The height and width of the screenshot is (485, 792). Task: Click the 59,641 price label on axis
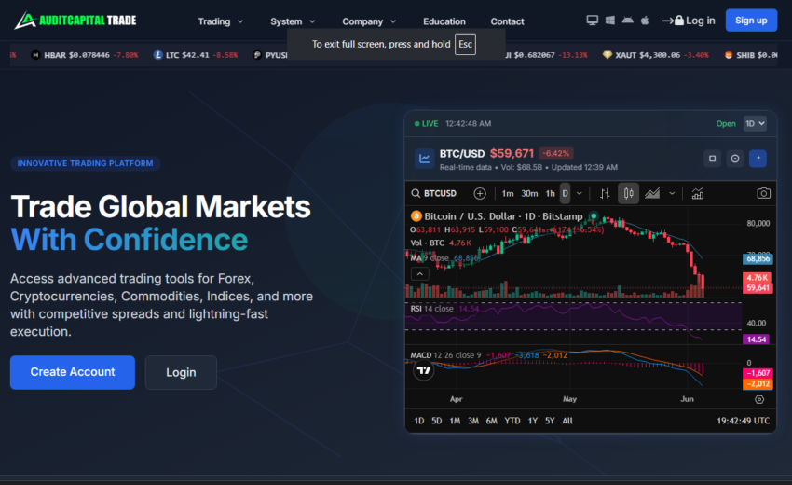click(x=758, y=288)
